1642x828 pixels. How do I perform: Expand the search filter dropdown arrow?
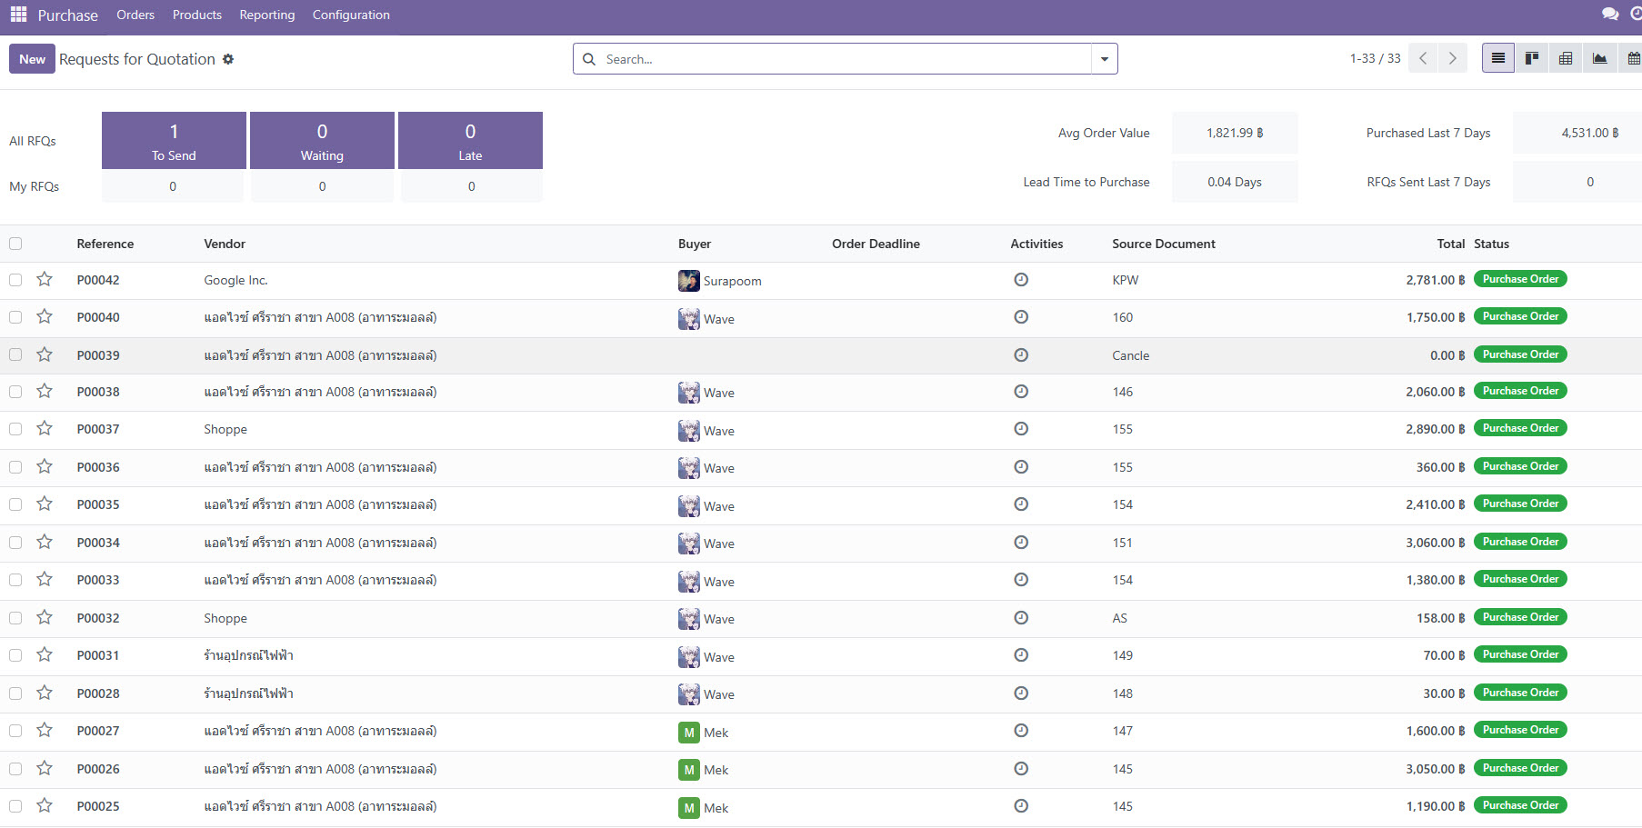coord(1104,59)
